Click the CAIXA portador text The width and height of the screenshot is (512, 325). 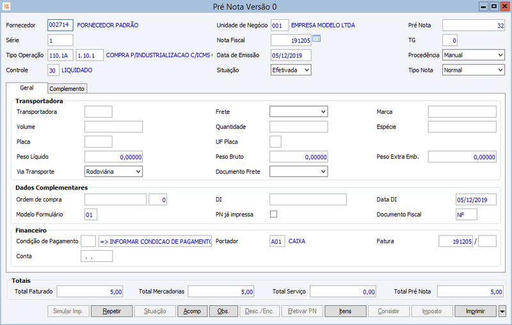(297, 241)
